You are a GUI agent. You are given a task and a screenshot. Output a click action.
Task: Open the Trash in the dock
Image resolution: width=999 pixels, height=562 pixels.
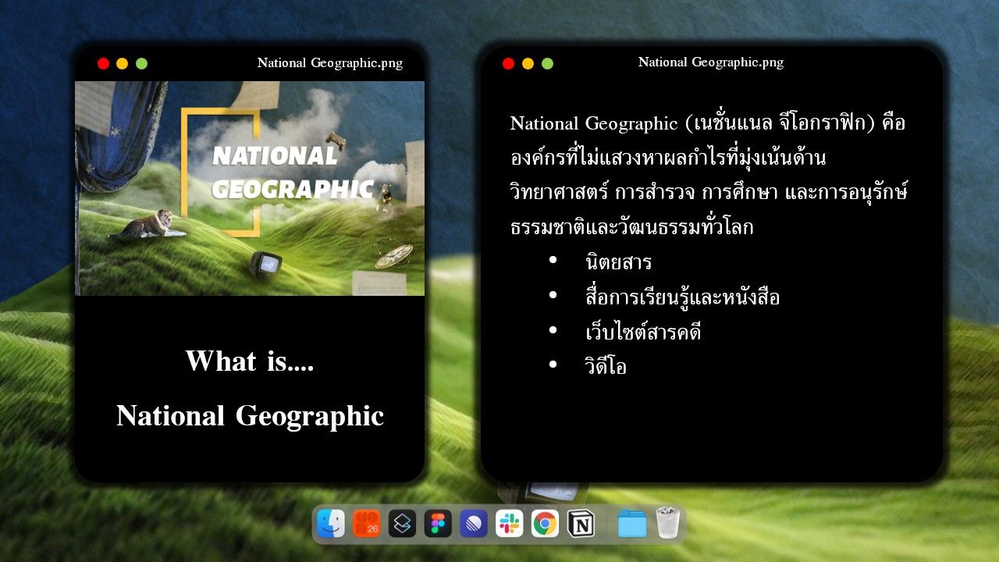point(668,524)
